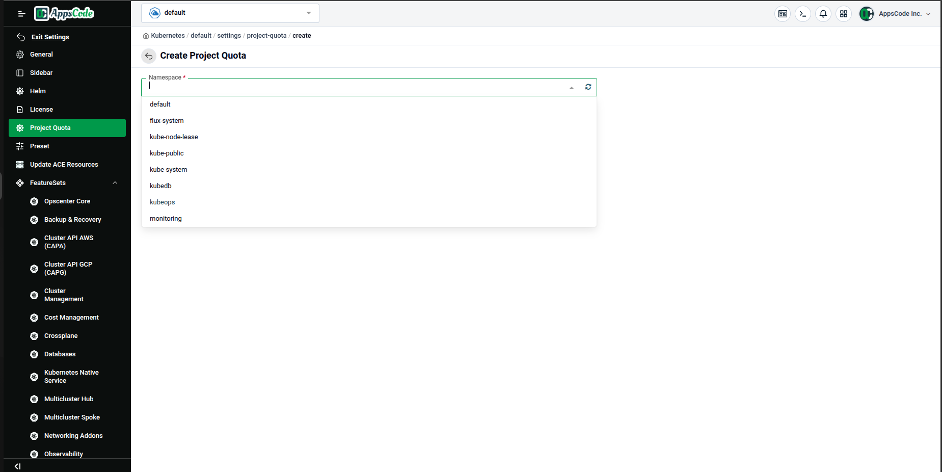Viewport: 942px width, 472px height.
Task: Open the notifications bell
Action: click(823, 14)
